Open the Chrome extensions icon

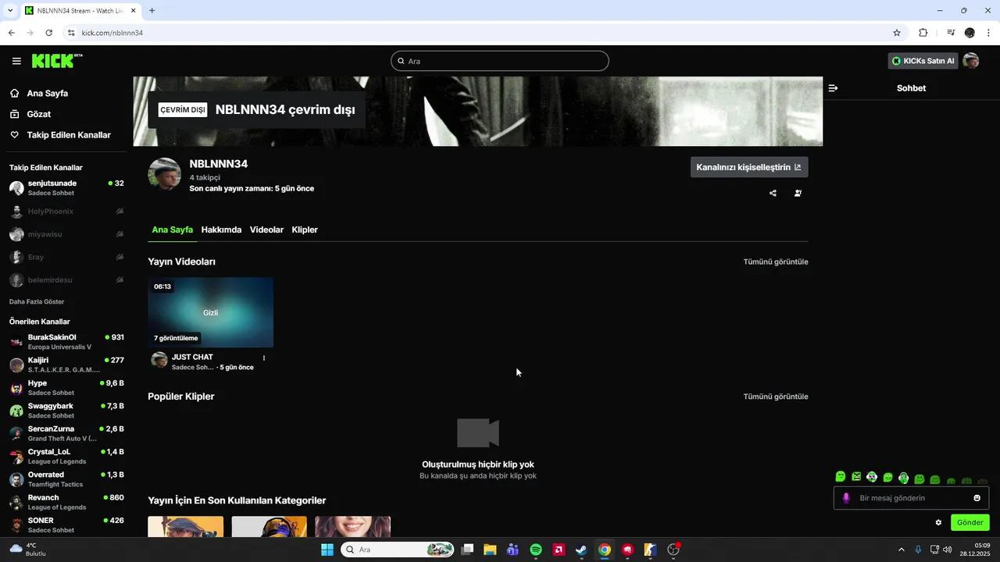click(x=923, y=33)
